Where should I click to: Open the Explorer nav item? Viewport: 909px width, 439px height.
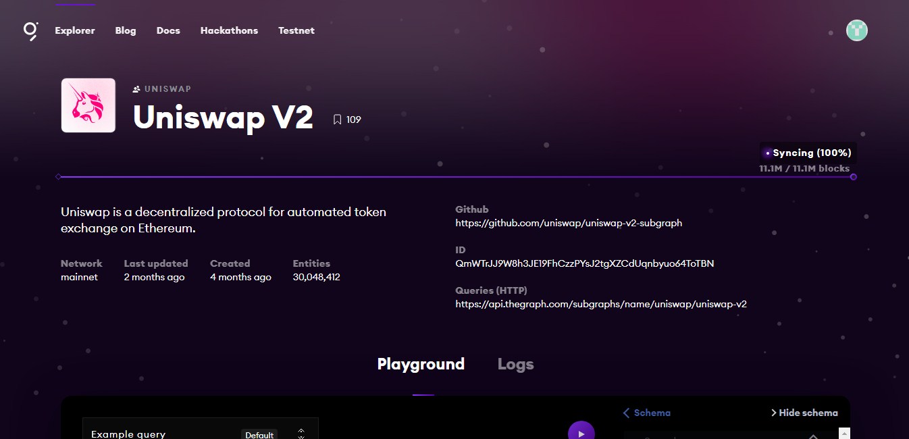75,30
